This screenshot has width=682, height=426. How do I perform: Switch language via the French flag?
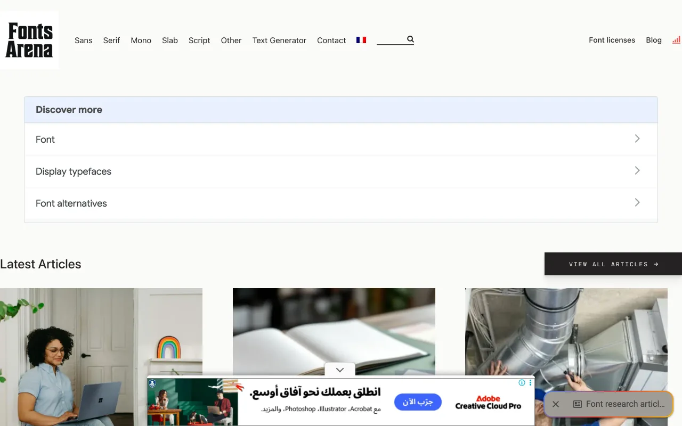tap(361, 40)
